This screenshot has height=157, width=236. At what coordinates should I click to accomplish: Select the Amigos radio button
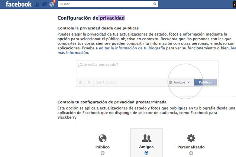click(146, 153)
